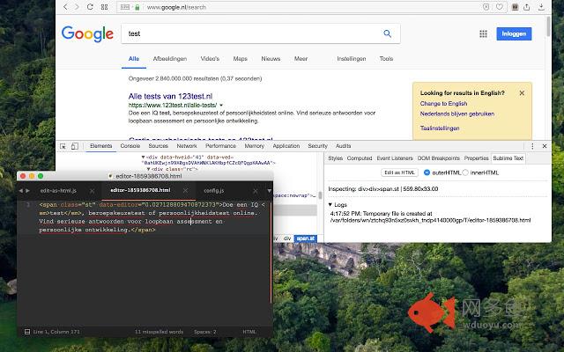Click the browser share icon
Viewport: 564px width, 352px height.
click(x=527, y=7)
